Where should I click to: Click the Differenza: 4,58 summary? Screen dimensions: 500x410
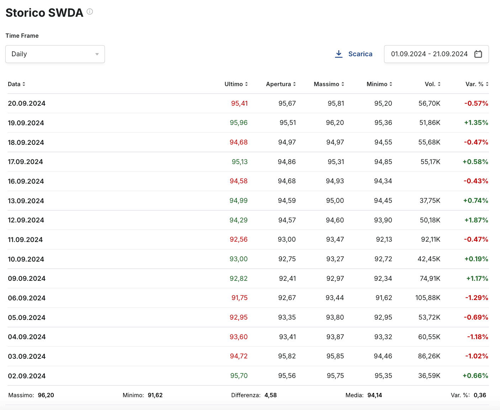254,395
